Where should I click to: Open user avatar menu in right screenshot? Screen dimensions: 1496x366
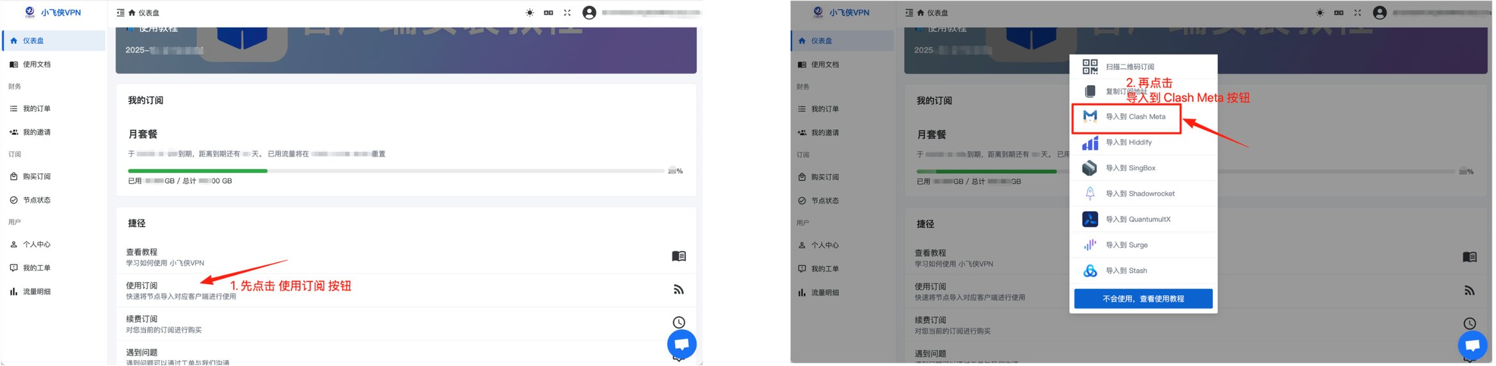(1379, 13)
